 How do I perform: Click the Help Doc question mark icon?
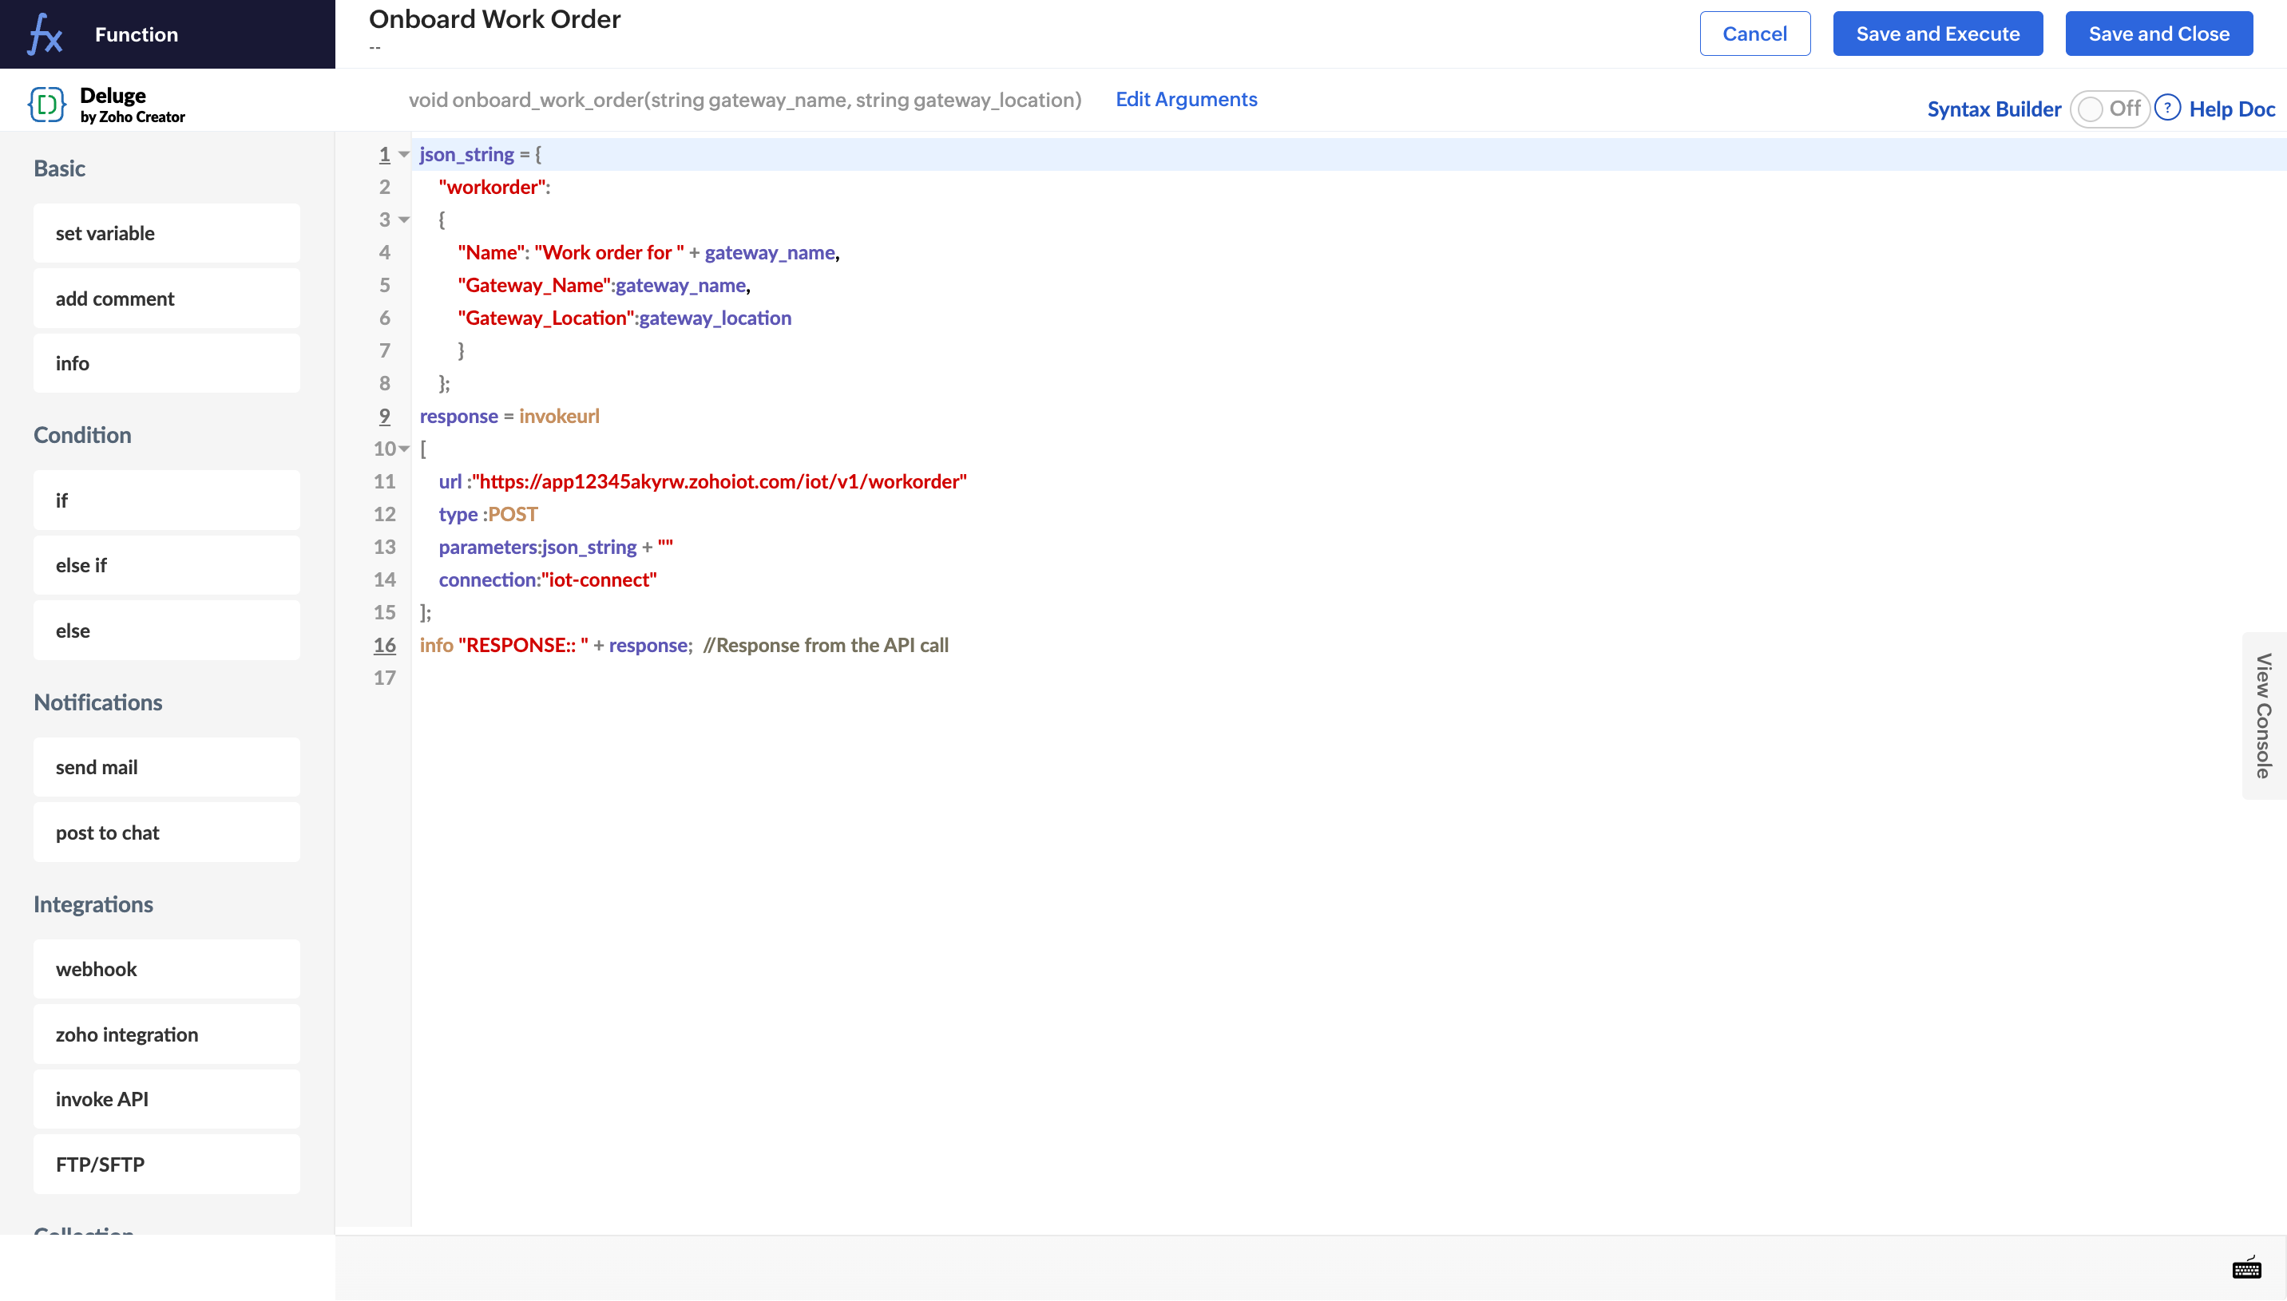tap(2166, 108)
